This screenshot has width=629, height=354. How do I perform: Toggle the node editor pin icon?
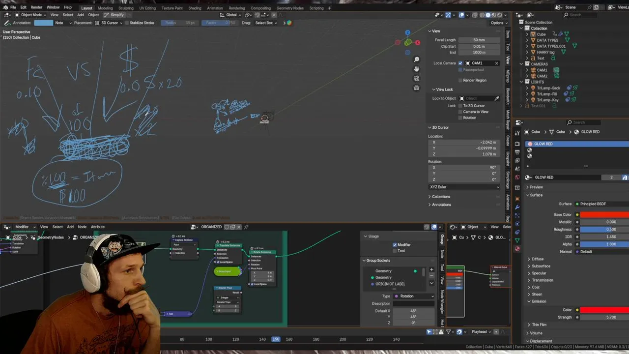click(246, 227)
